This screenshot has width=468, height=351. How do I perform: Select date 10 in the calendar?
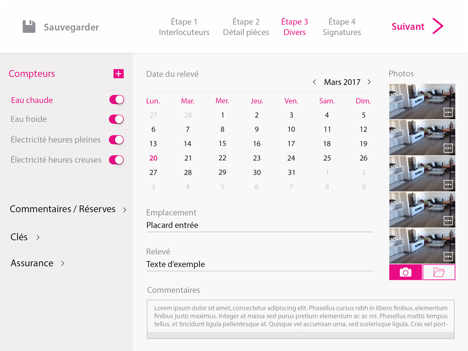tap(291, 129)
